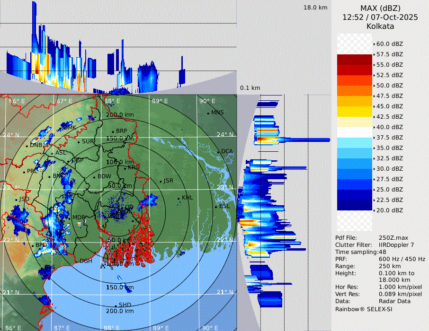The height and width of the screenshot is (331, 429).
Task: Click the 200.0 km range label near BRP
Action: 119,115
